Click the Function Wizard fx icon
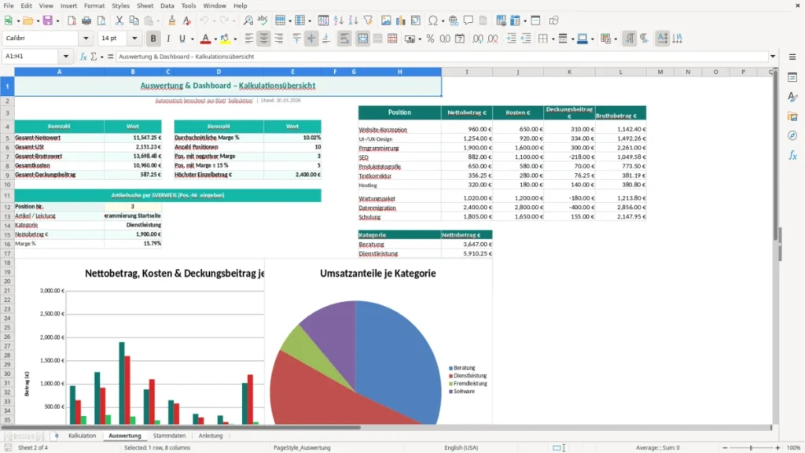805x453 pixels. (83, 57)
